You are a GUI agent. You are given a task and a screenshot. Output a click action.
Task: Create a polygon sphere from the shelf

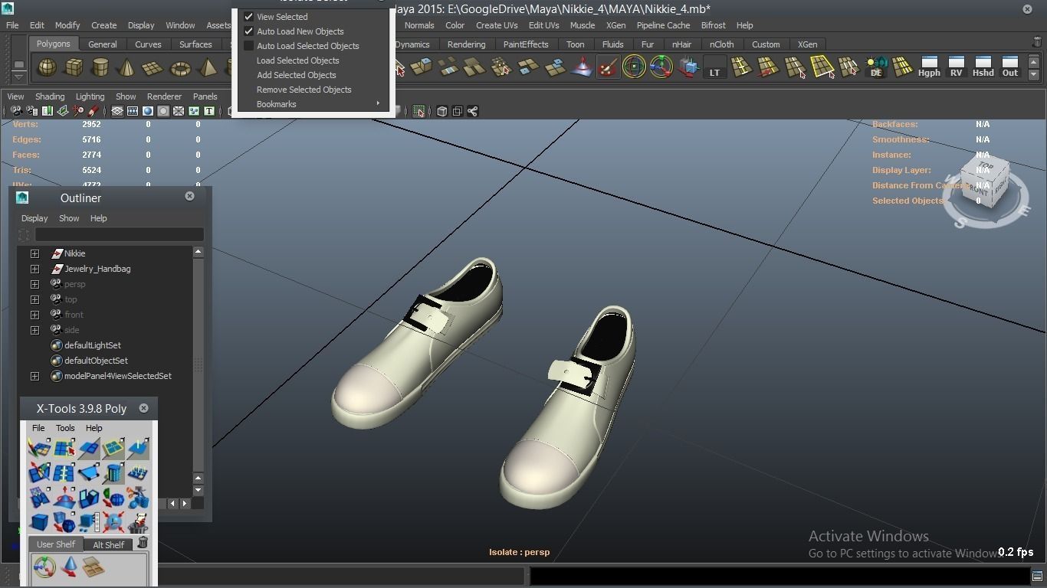tap(48, 68)
